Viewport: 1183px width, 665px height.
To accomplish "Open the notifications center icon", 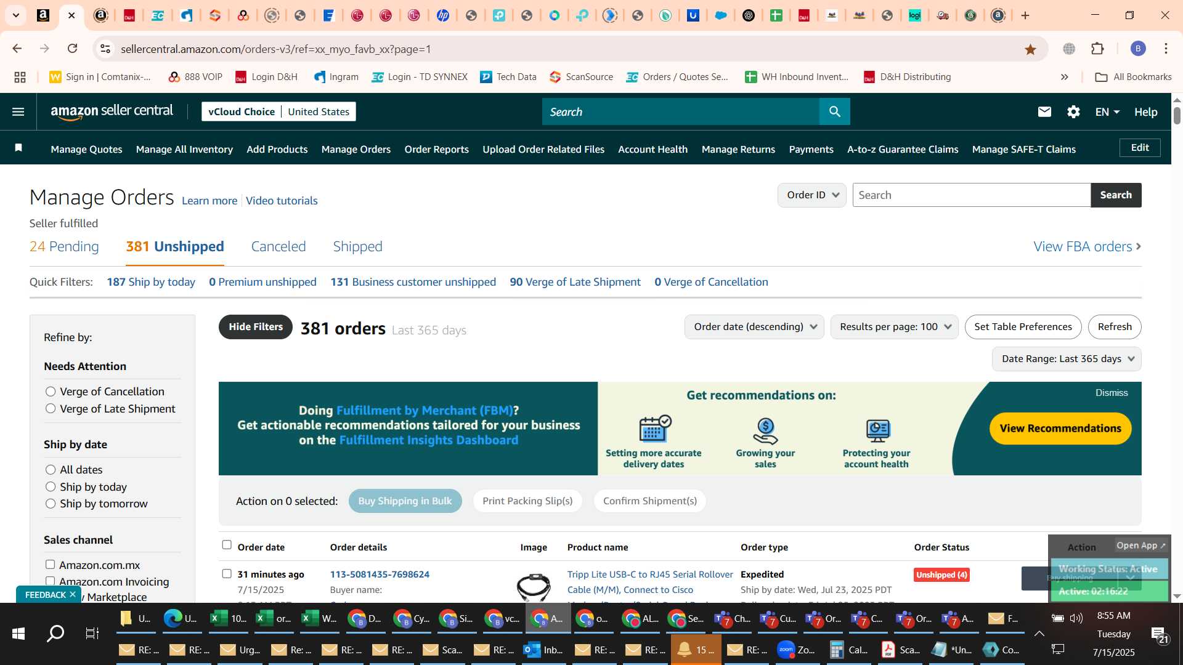I will coord(1160,634).
